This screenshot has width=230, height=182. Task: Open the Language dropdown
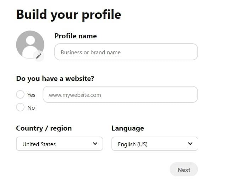pyautogui.click(x=155, y=144)
